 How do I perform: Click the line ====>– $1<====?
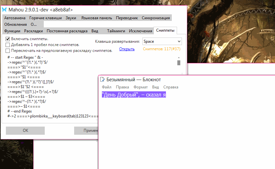pyautogui.click(x=24, y=106)
